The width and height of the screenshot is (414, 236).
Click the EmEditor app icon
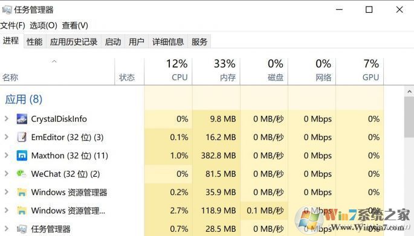click(x=22, y=137)
